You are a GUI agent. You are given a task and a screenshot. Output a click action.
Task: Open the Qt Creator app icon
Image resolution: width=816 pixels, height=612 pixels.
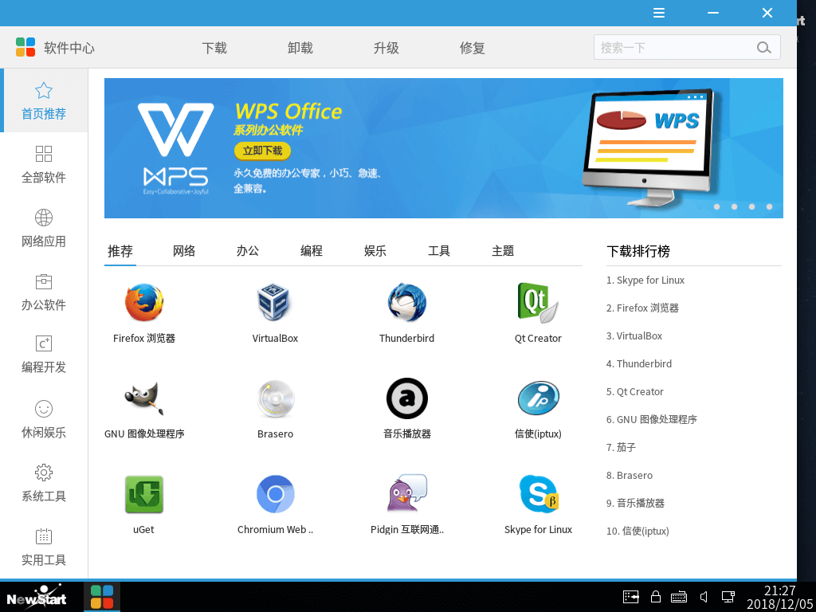pyautogui.click(x=538, y=303)
